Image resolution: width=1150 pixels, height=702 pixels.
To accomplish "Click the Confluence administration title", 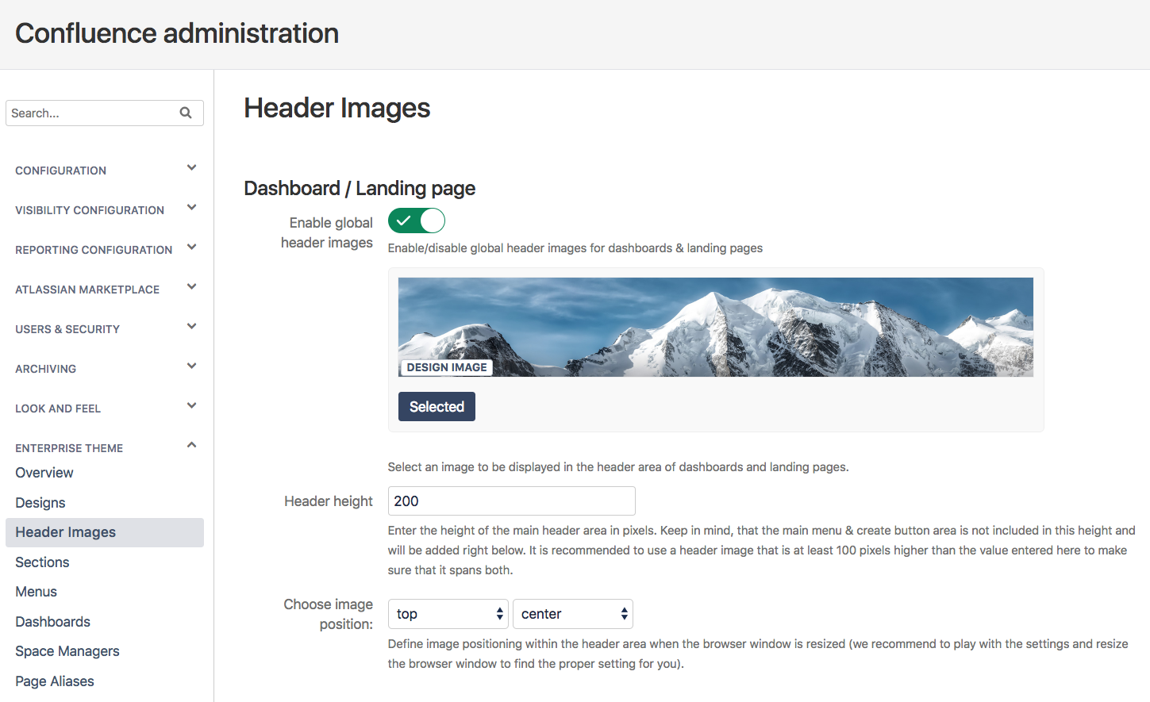I will coord(177,33).
